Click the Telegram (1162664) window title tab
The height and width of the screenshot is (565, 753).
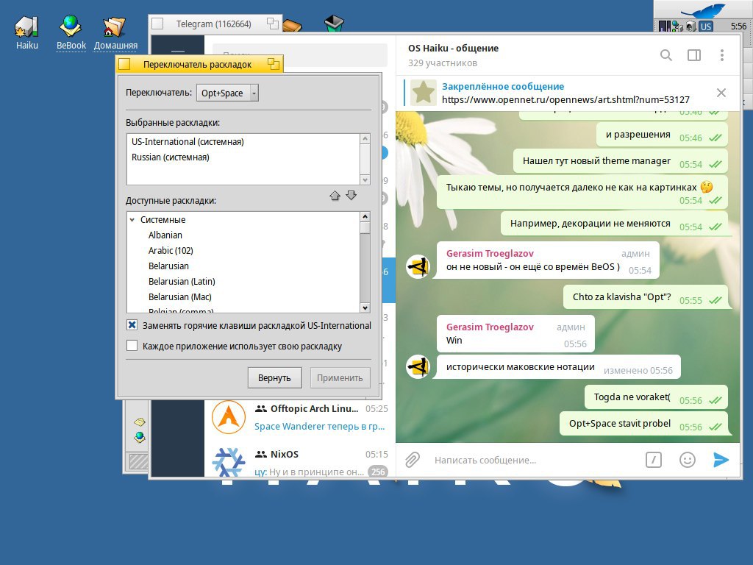tap(213, 24)
